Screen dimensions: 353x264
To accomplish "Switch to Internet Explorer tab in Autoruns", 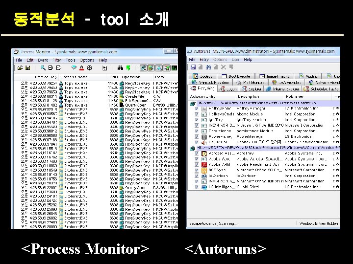I will (283, 89).
